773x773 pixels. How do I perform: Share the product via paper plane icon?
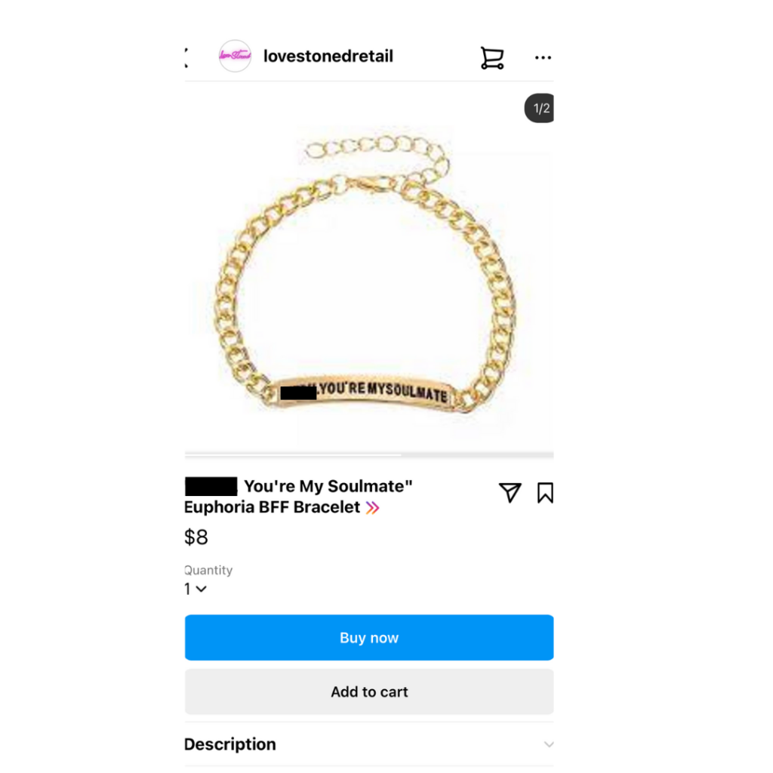[x=510, y=492]
